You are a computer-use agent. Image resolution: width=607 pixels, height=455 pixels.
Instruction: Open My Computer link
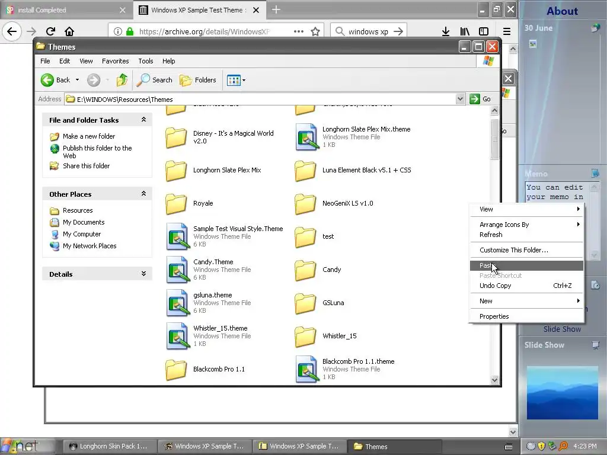[x=82, y=234]
